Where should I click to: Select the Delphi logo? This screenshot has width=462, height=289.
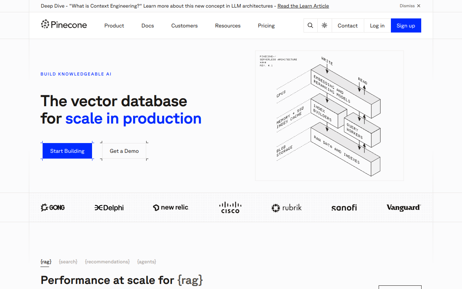[109, 208]
